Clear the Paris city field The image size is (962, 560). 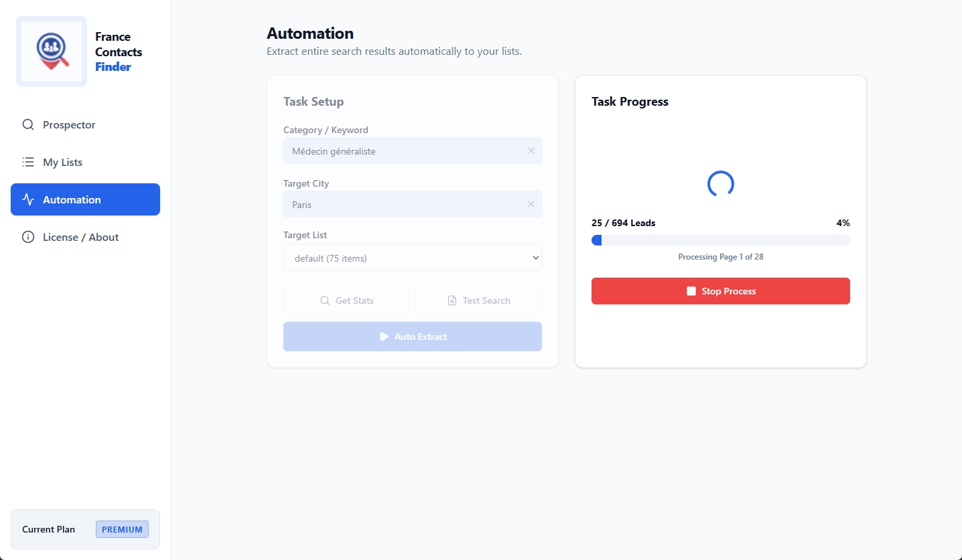point(531,204)
